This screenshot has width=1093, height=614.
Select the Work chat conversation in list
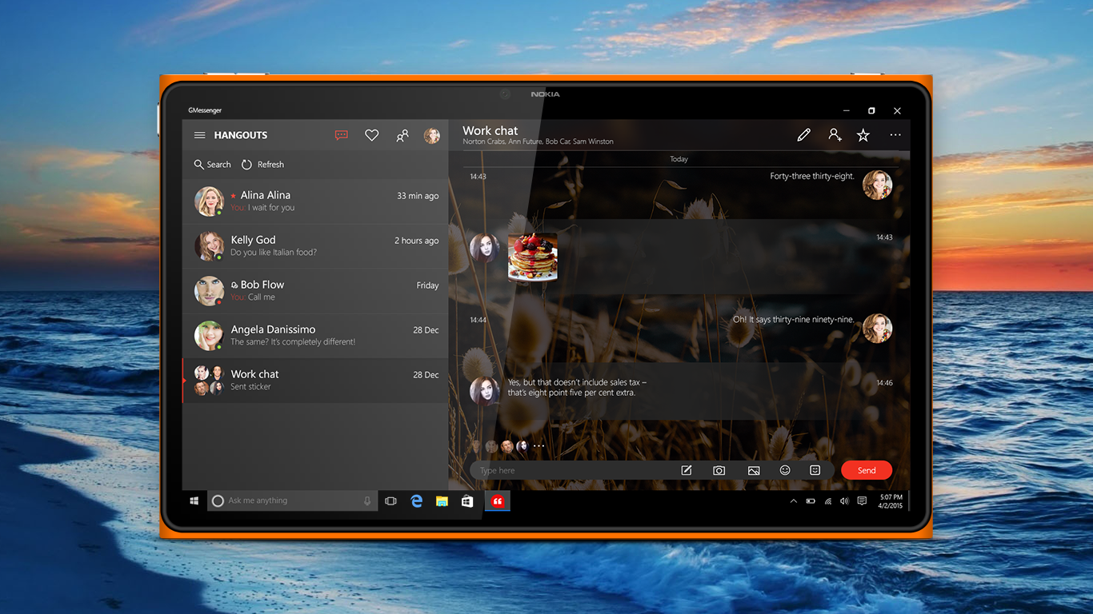tap(315, 381)
